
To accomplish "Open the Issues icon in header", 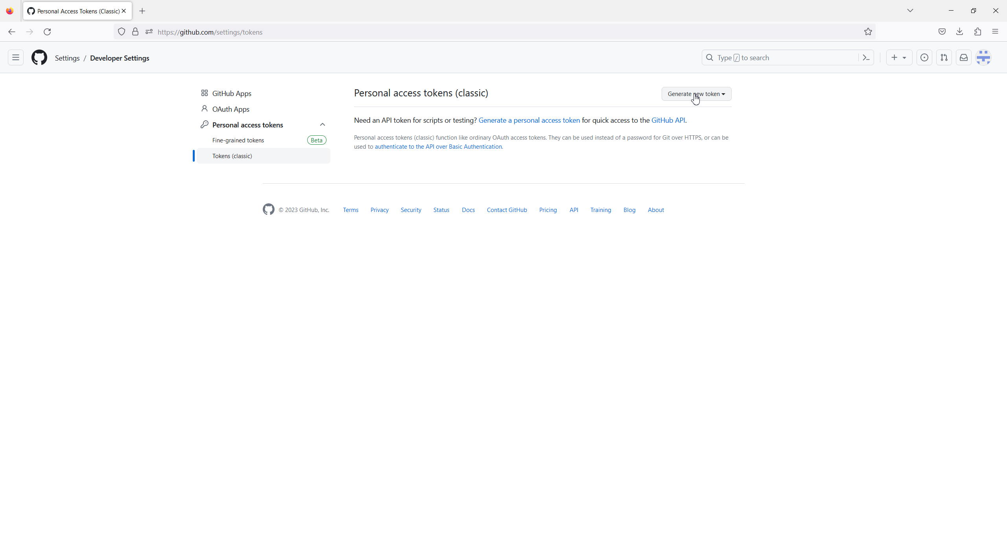I will tap(924, 58).
